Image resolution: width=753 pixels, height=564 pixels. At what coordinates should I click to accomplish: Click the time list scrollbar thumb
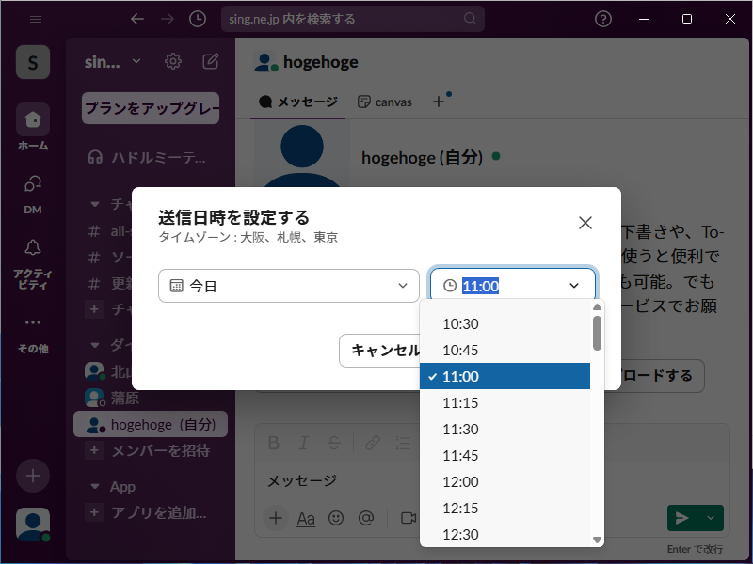pyautogui.click(x=597, y=334)
